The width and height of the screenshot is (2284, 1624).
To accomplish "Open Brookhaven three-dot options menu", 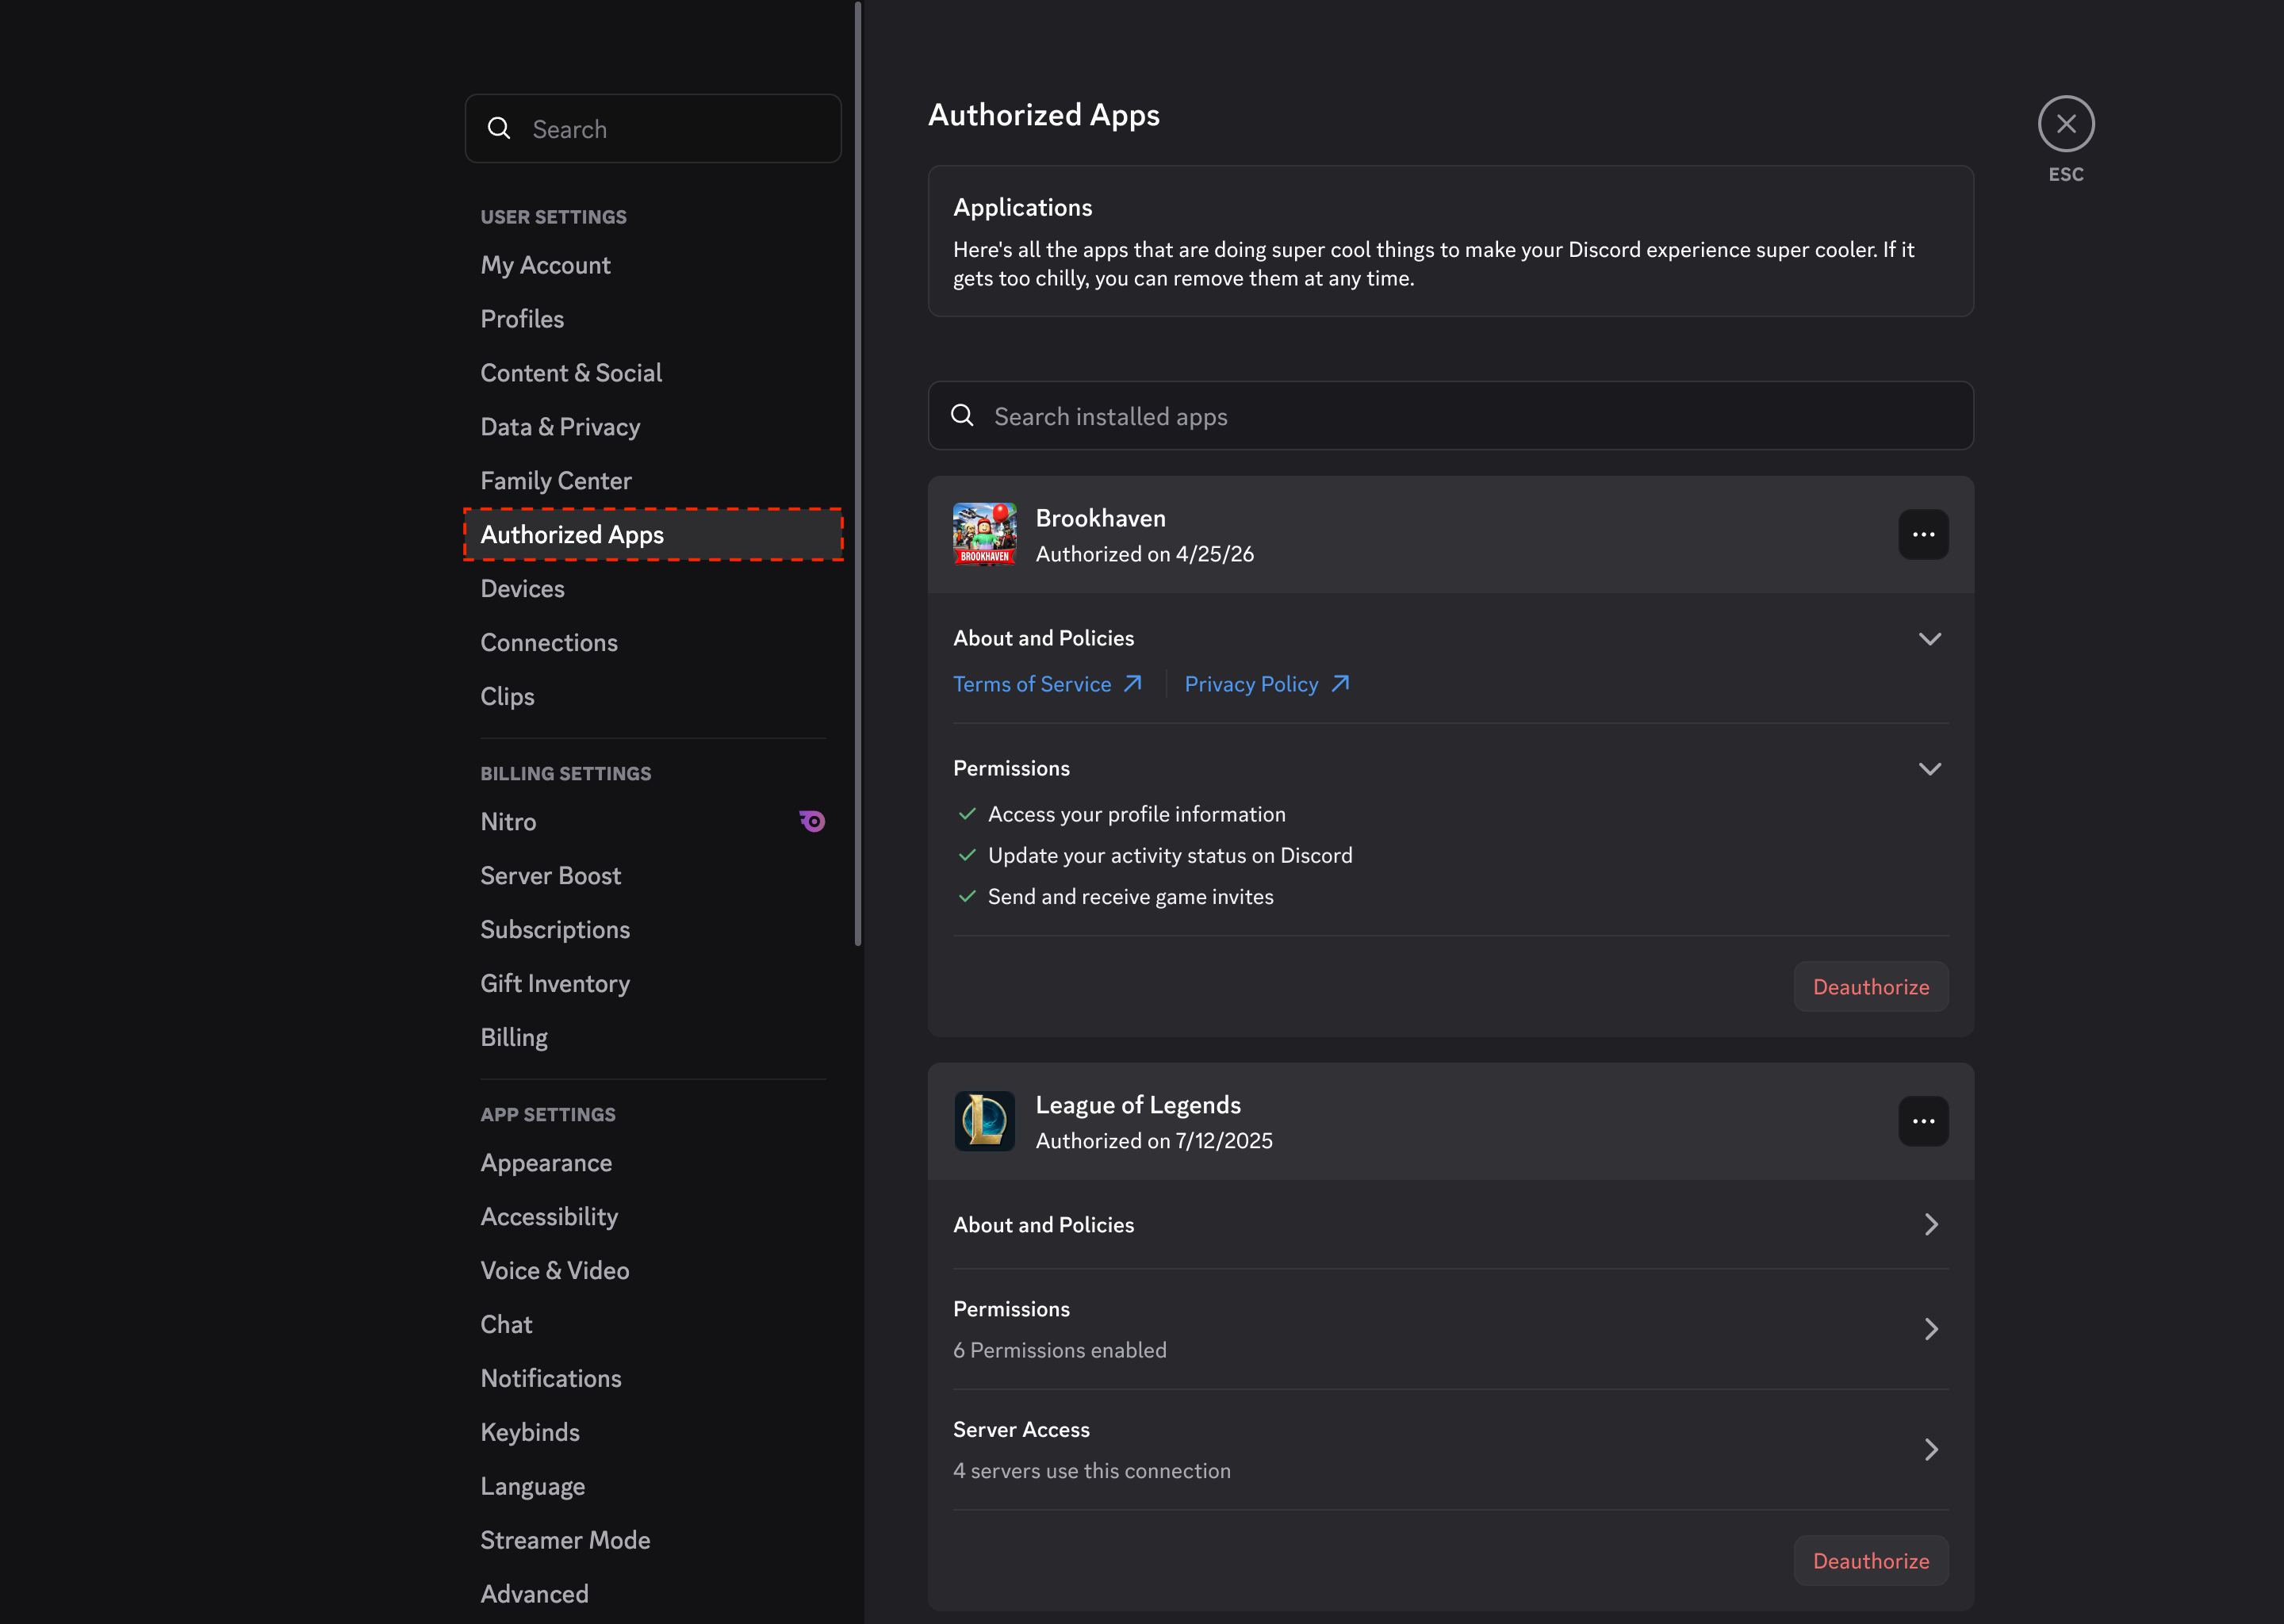I will (x=1923, y=535).
